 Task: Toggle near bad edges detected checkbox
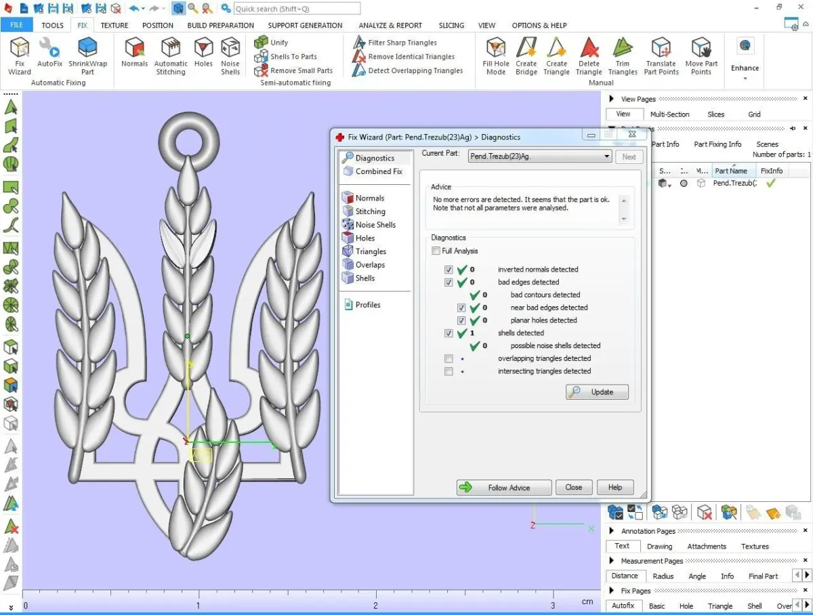click(461, 307)
